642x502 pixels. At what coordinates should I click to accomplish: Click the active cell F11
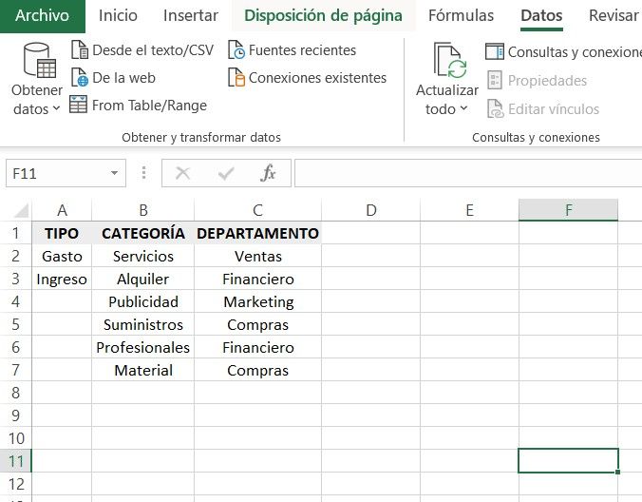pos(568,460)
